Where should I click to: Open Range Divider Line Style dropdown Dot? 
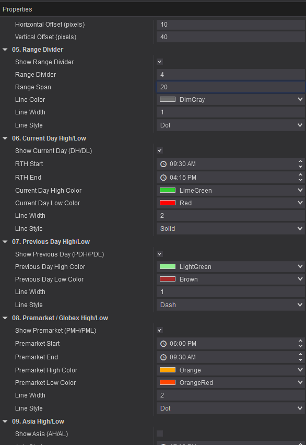pos(231,125)
